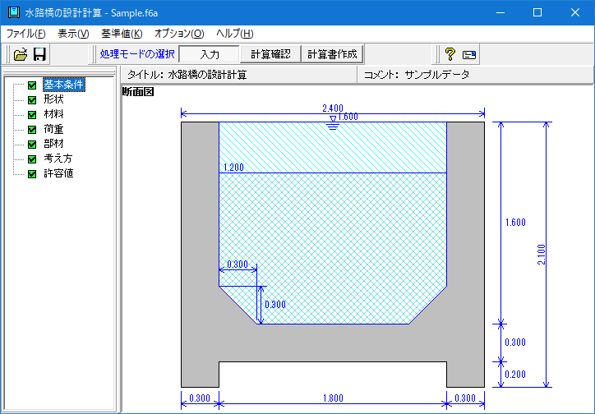Toggle the green check beside 荷重
Viewport: 595px width, 414px height.
click(32, 130)
